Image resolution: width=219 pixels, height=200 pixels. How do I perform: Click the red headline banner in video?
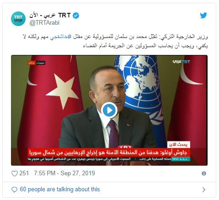[x=109, y=152]
